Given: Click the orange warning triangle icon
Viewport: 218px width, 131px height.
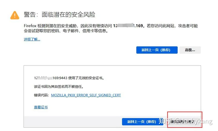Looking at the screenshot, I should pyautogui.click(x=15, y=15).
